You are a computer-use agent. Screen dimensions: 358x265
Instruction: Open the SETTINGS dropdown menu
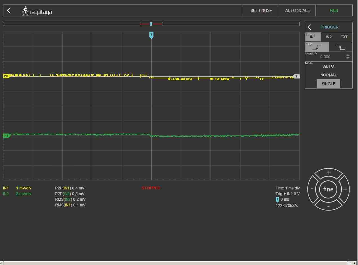pyautogui.click(x=261, y=10)
